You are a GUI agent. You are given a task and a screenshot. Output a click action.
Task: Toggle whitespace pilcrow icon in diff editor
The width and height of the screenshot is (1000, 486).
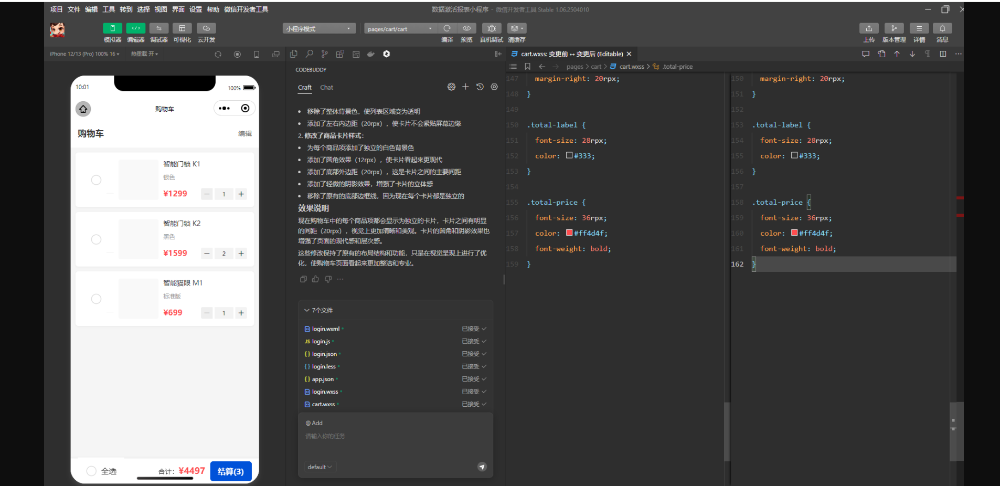point(928,54)
